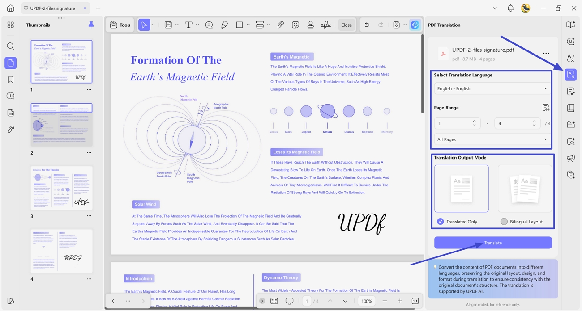Open file options three-dot menu in translation panel
The image size is (582, 311).
pos(546,54)
